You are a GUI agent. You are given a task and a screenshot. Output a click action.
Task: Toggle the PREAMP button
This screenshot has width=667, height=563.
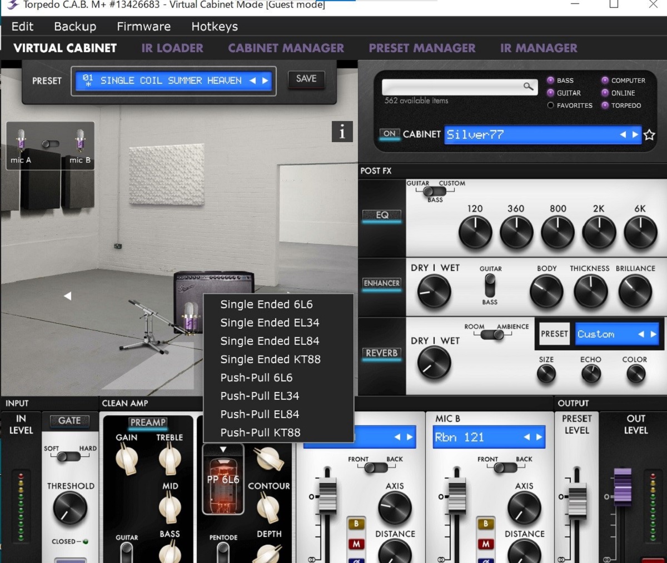148,423
